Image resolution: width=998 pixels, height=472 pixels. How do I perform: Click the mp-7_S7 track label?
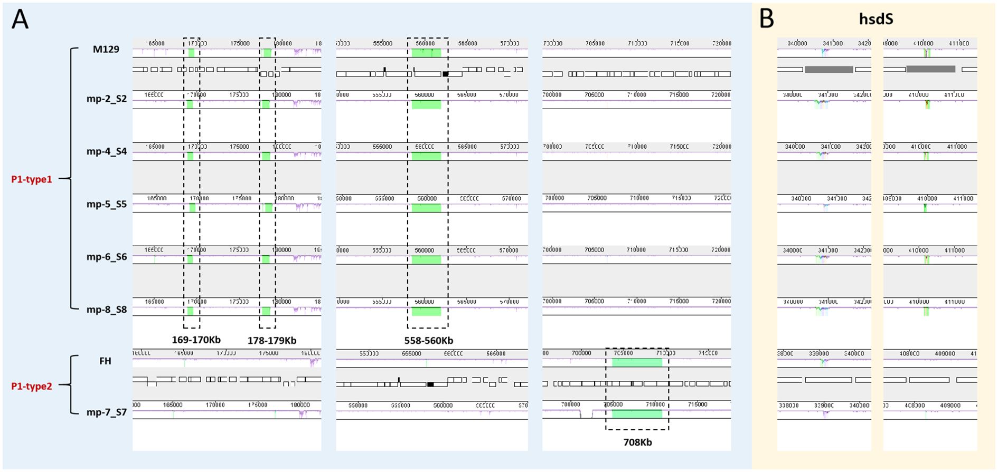click(107, 412)
